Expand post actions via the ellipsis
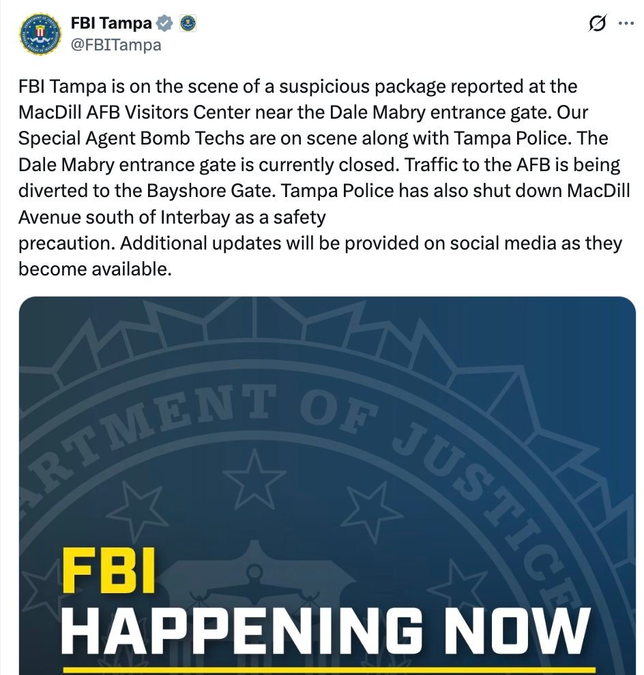The height and width of the screenshot is (675, 644). pyautogui.click(x=625, y=22)
